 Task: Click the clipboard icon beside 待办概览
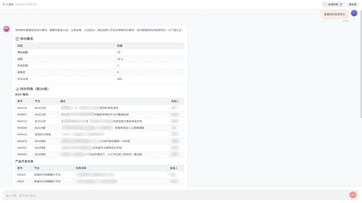point(17,39)
